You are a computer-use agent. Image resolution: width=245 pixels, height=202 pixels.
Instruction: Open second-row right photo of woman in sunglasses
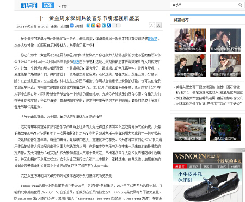(x=225, y=66)
